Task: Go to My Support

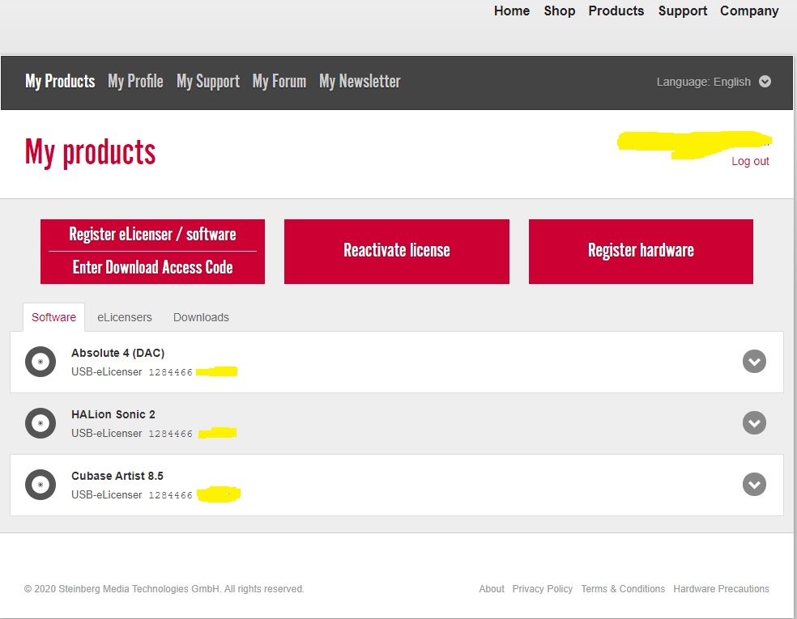Action: 208,81
